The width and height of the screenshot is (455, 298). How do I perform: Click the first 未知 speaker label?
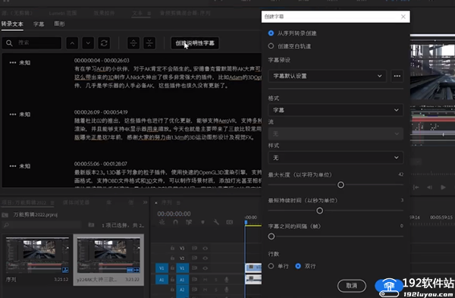(25, 63)
